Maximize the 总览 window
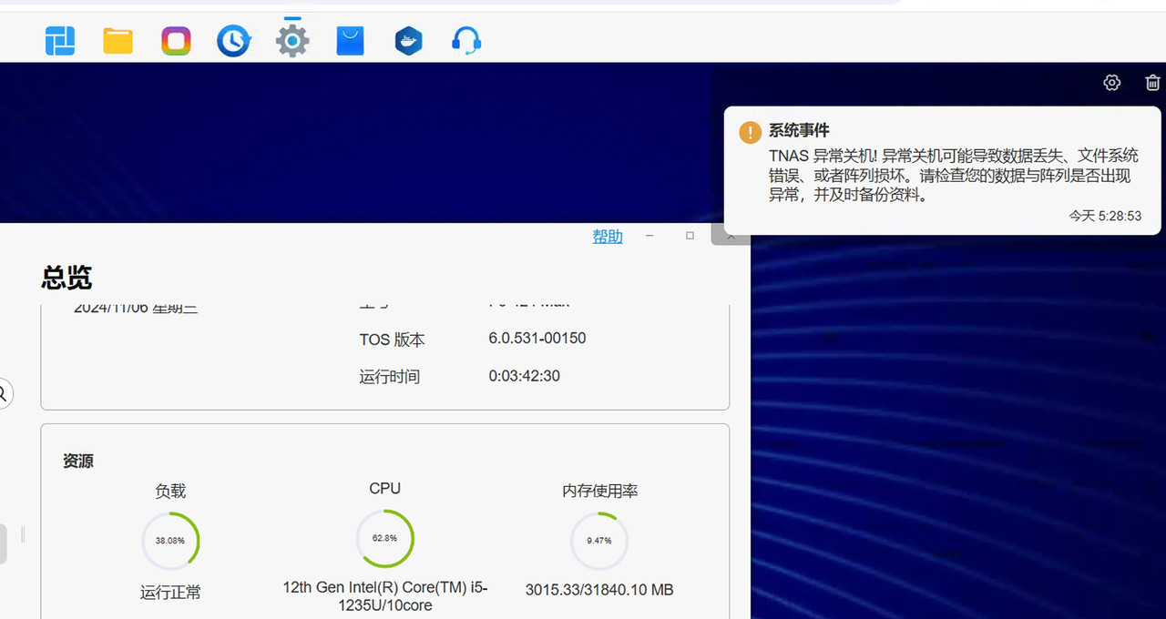 690,236
